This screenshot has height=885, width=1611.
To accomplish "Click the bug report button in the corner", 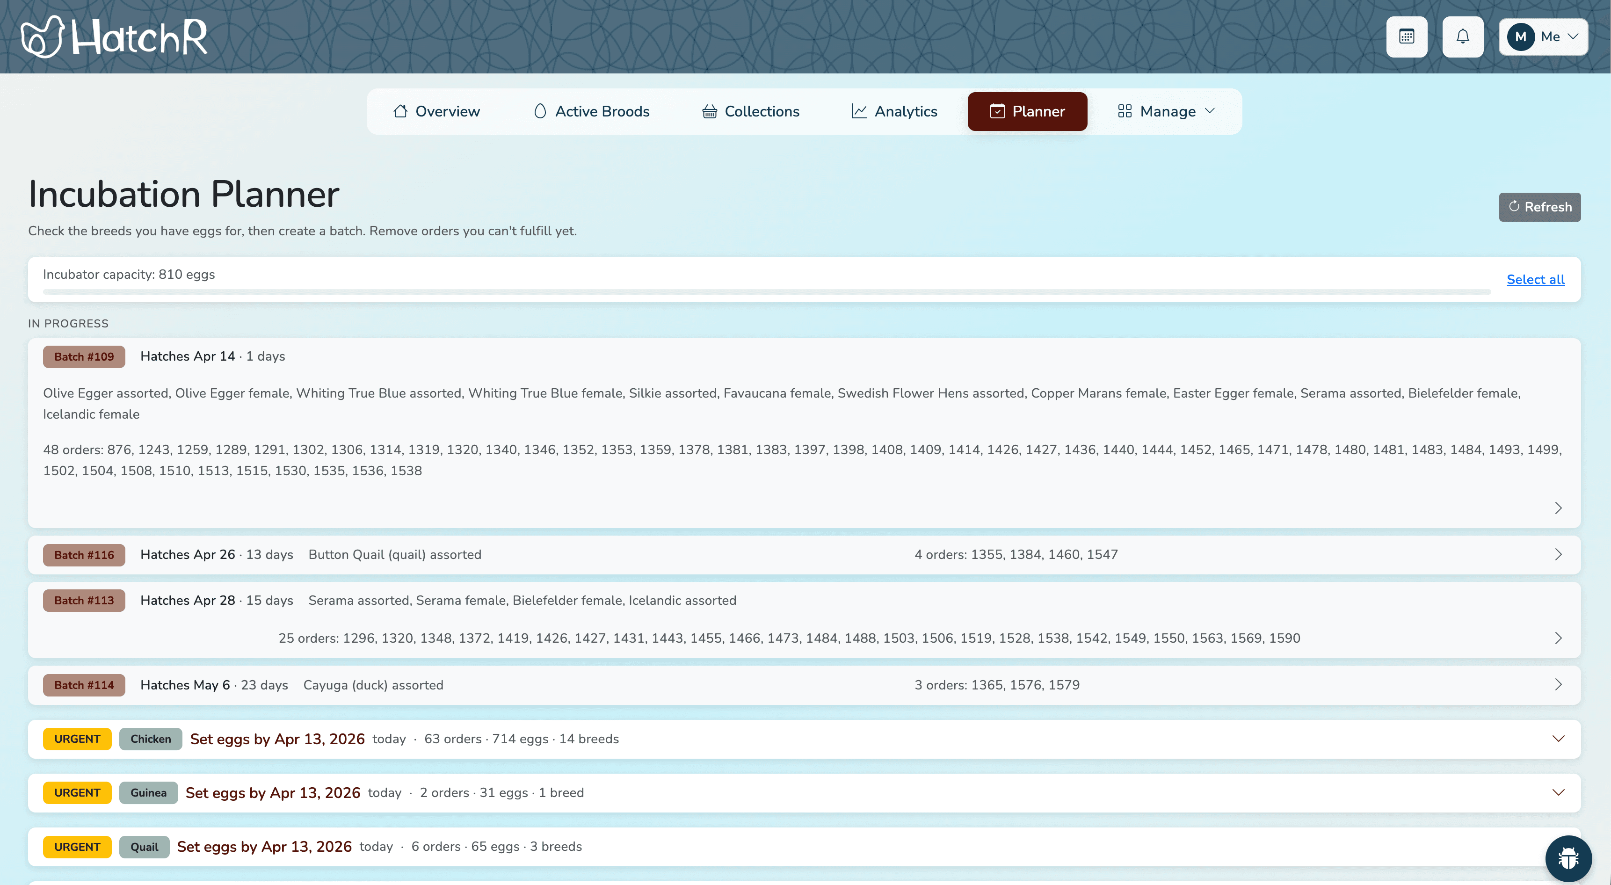I will point(1568,858).
